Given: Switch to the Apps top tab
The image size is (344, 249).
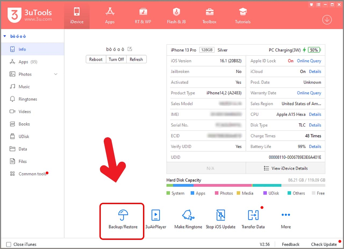Looking at the screenshot, I should click(110, 15).
